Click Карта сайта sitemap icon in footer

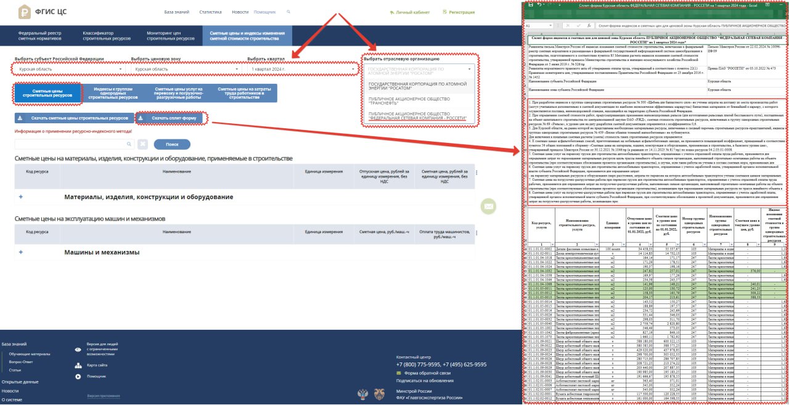tap(78, 365)
